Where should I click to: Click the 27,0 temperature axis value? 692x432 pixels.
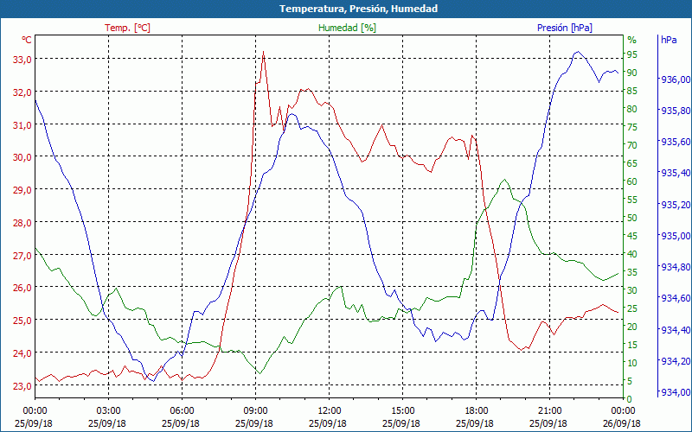[22, 255]
